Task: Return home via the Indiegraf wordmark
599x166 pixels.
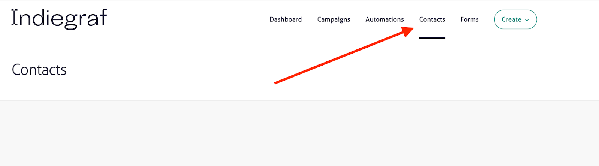Action: (x=59, y=19)
